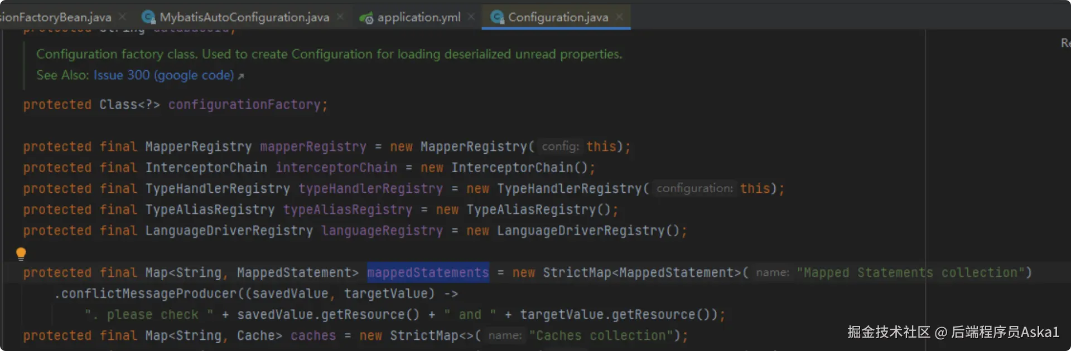
Task: Click the Spring config icon on application.yml tab
Action: pos(366,18)
